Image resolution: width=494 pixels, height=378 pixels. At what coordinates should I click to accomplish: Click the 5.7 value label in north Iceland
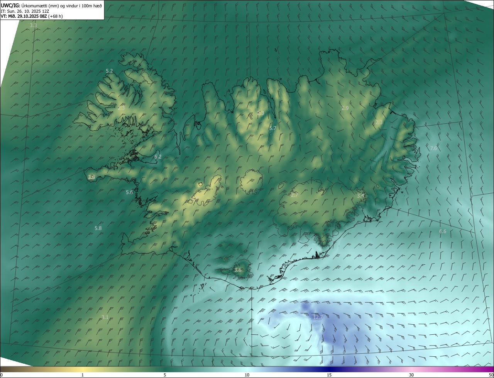click(x=273, y=128)
